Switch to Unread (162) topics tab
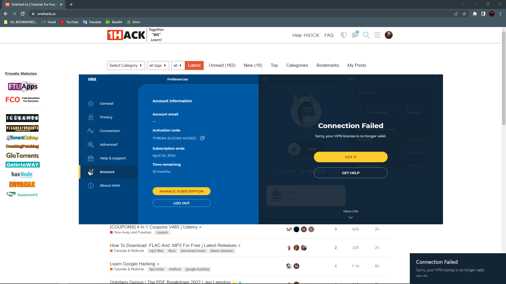The width and height of the screenshot is (506, 284). tap(222, 65)
